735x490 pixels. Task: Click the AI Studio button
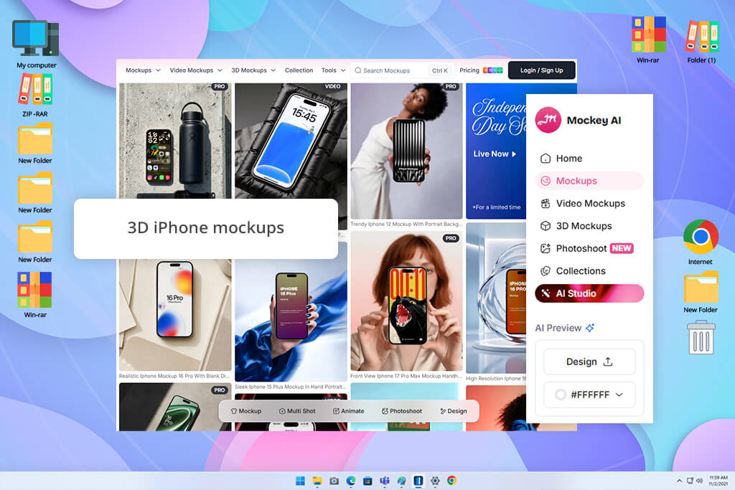(x=589, y=293)
